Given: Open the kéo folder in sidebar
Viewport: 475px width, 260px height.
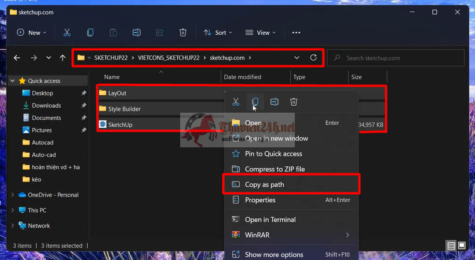Looking at the screenshot, I should [x=36, y=180].
